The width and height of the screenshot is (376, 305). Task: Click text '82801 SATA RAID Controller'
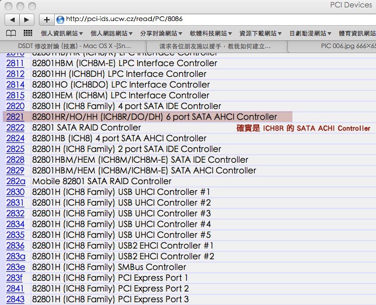pos(86,128)
